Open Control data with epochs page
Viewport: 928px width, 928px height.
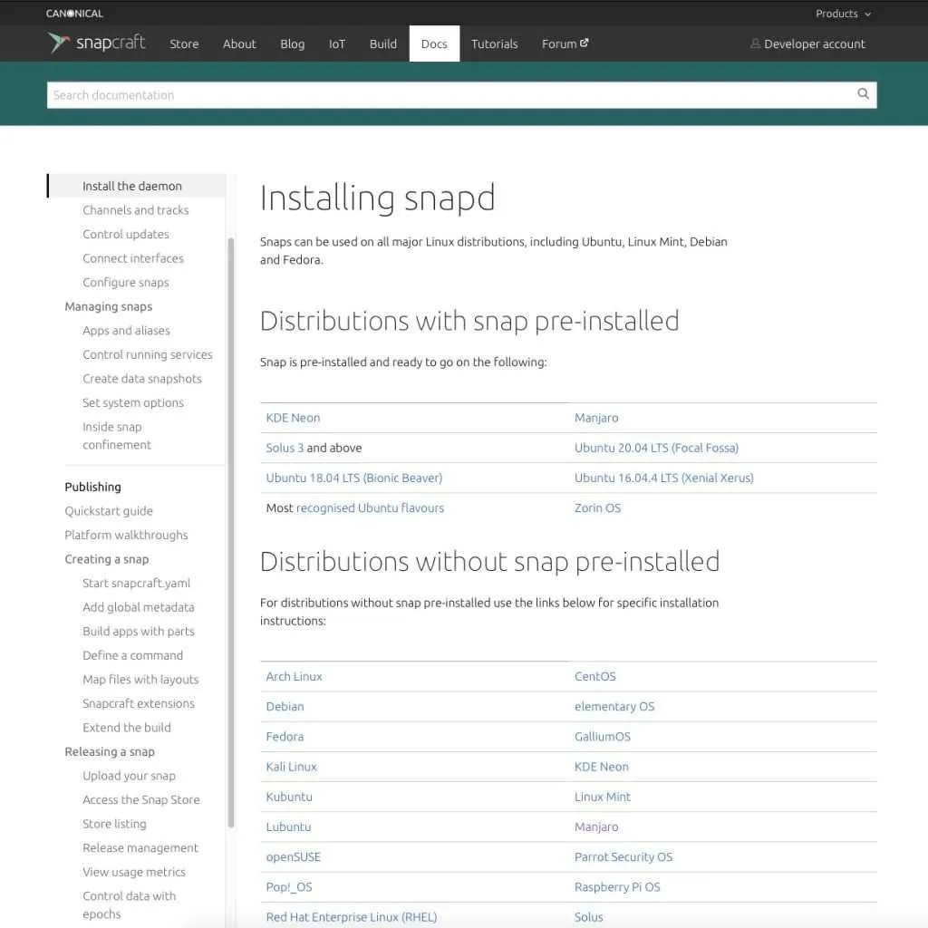(x=129, y=905)
